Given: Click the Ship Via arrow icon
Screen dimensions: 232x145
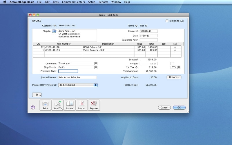Looking at the screenshot, I should [55, 67].
